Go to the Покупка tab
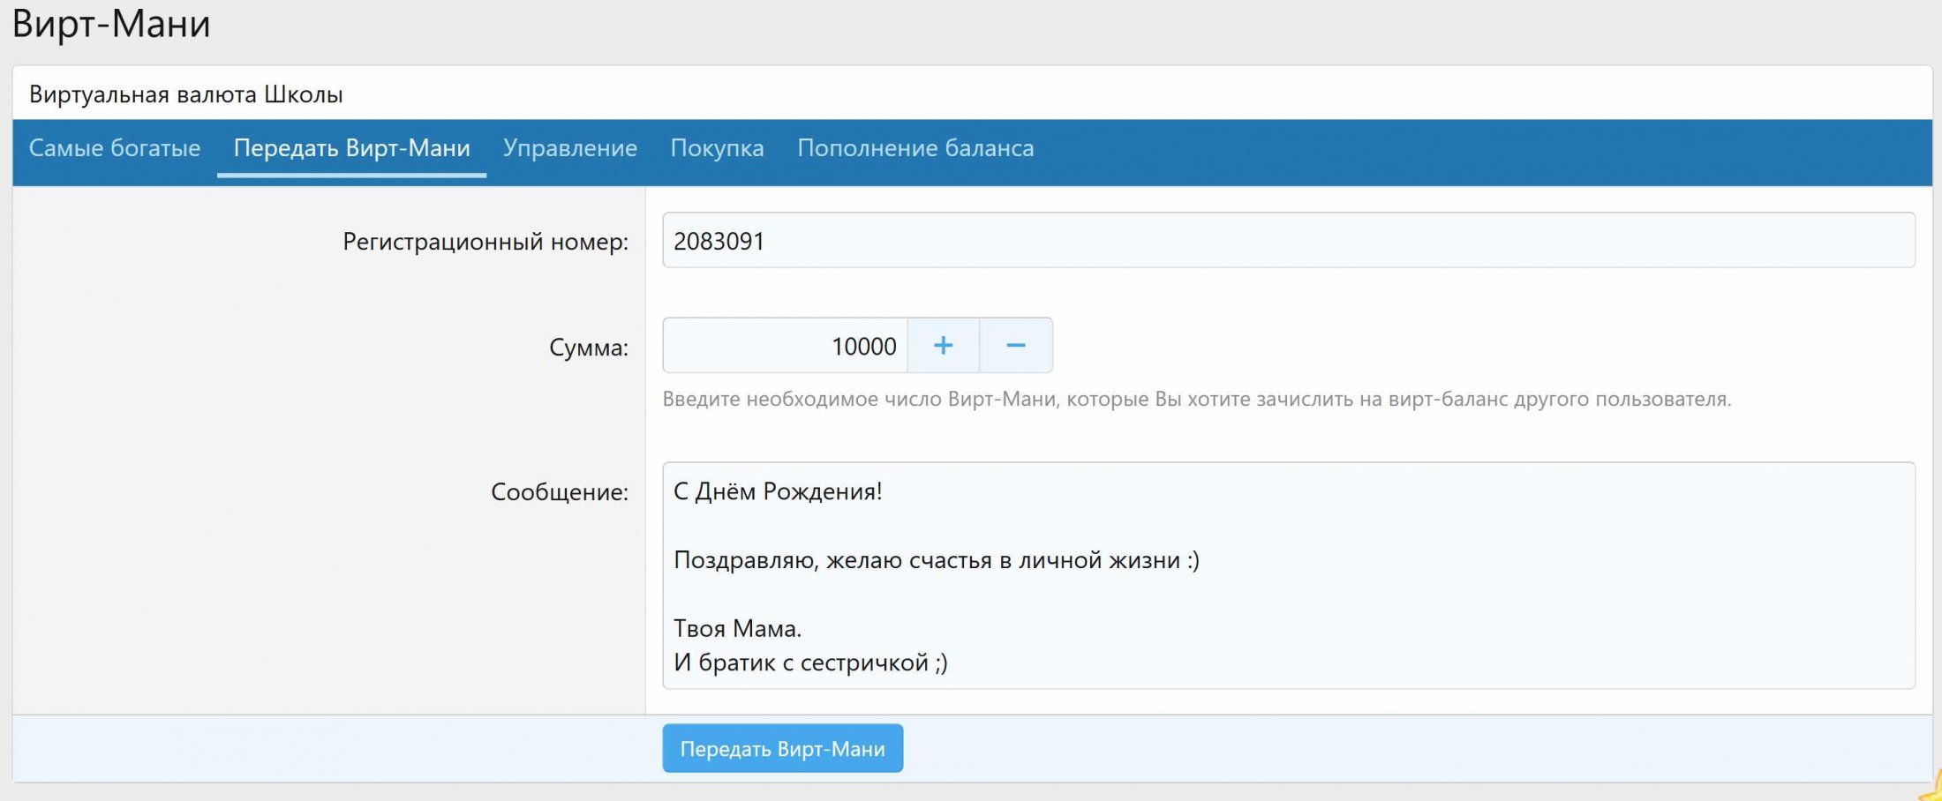The width and height of the screenshot is (1942, 801). 717,148
